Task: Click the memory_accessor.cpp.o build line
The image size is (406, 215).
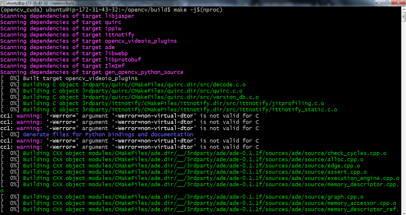Action: click(198, 203)
